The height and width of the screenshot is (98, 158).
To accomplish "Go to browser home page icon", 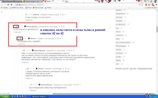I will point(11,5).
